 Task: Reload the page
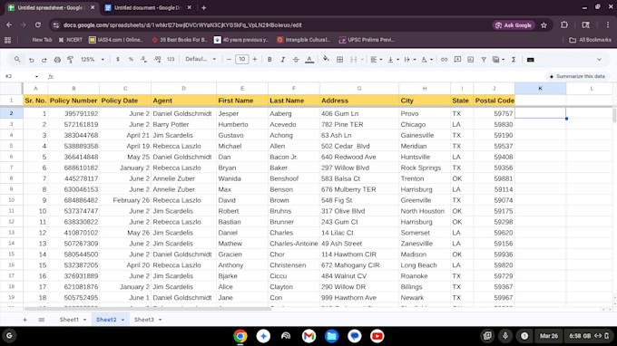tap(38, 25)
